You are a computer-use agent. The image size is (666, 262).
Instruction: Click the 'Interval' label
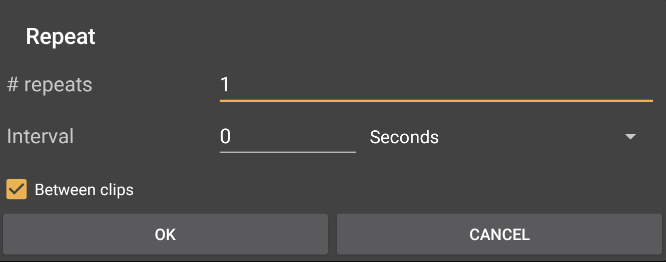(x=41, y=136)
